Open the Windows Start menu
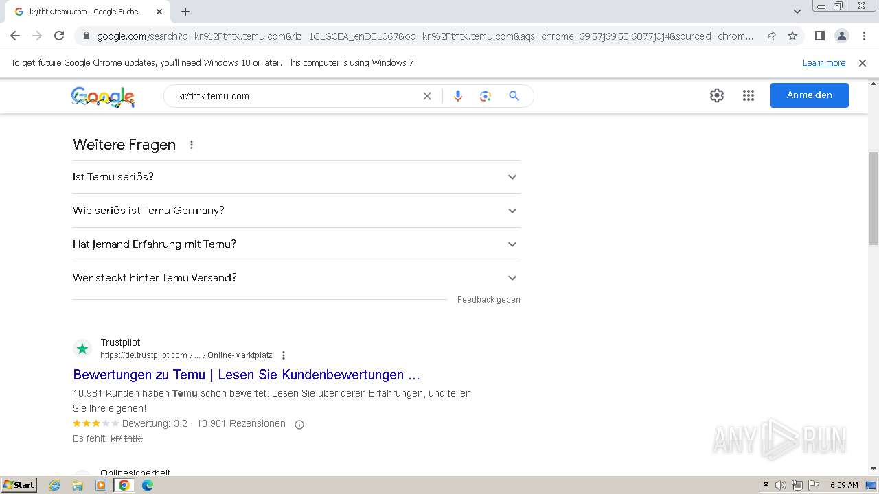The image size is (879, 494). [x=19, y=484]
